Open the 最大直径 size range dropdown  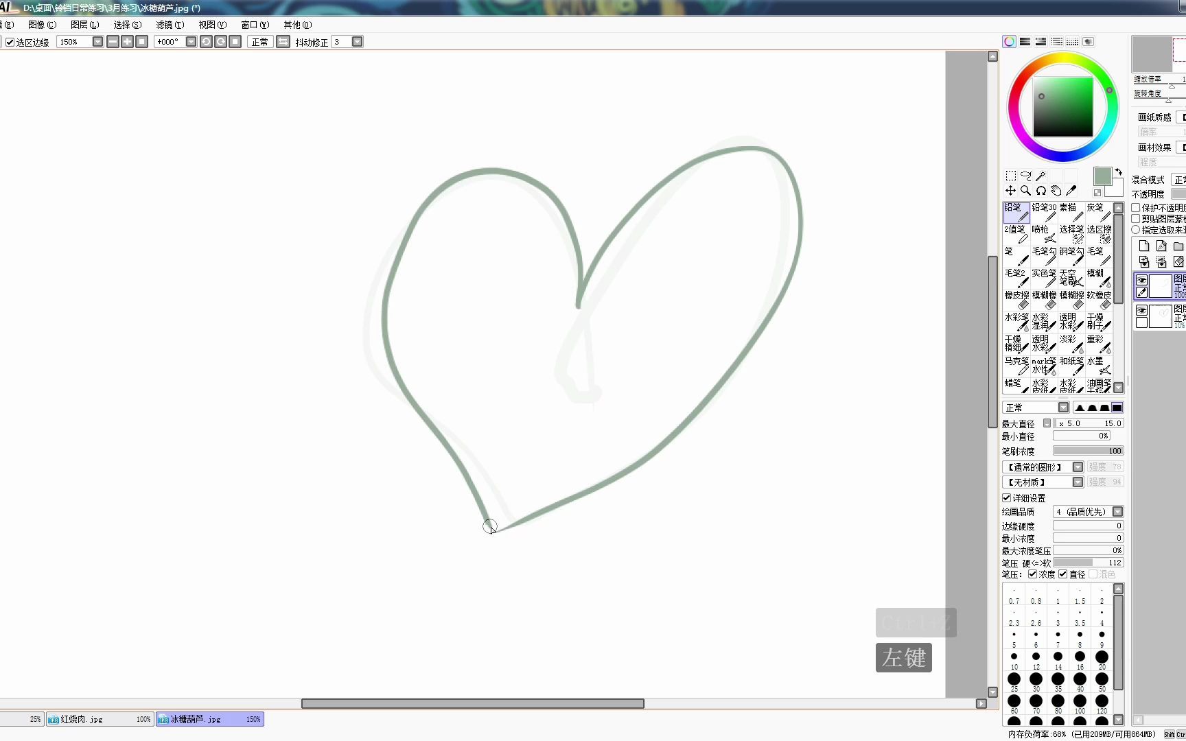click(1047, 423)
